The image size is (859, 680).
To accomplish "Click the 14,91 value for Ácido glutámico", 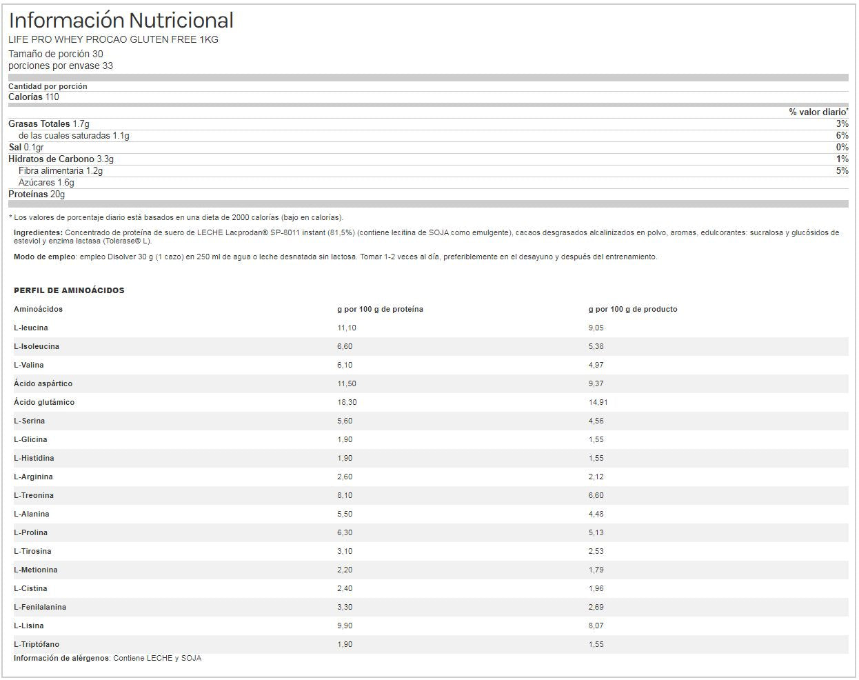I will click(598, 402).
